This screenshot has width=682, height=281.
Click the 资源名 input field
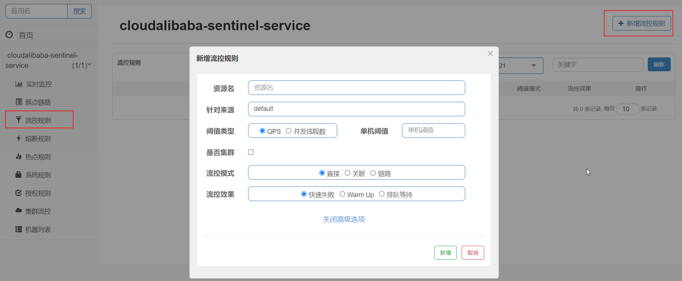[x=356, y=88]
